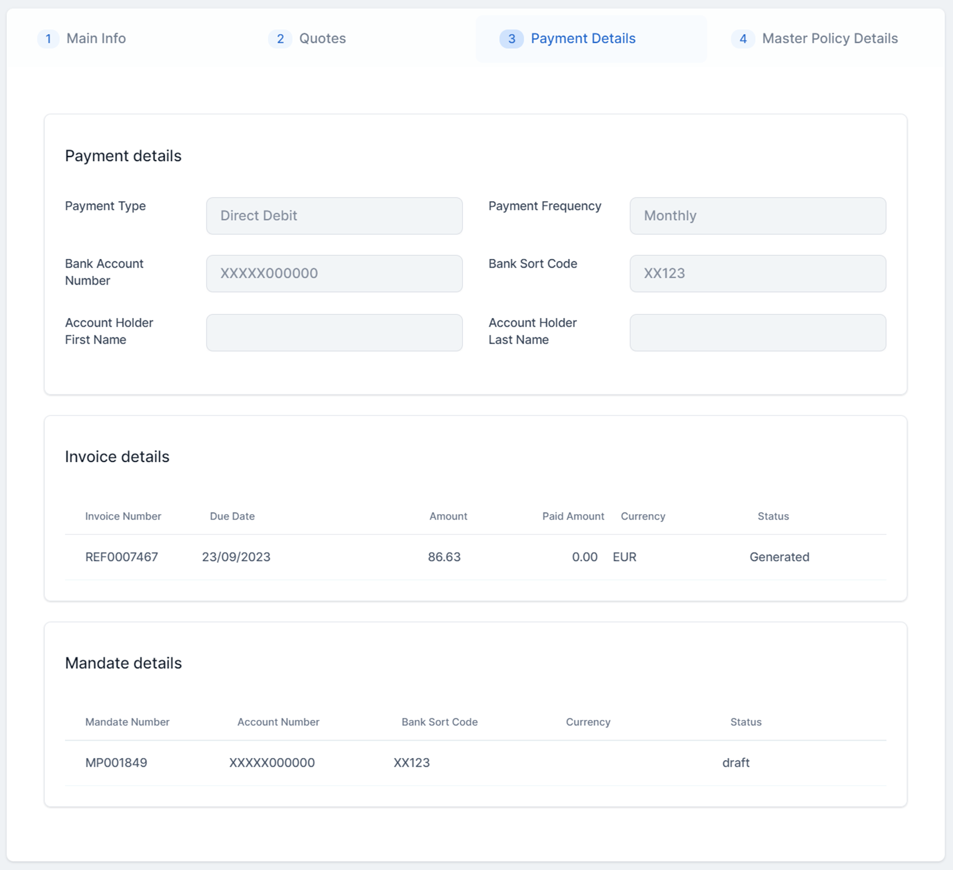Click the step 3 number badge

(x=511, y=39)
